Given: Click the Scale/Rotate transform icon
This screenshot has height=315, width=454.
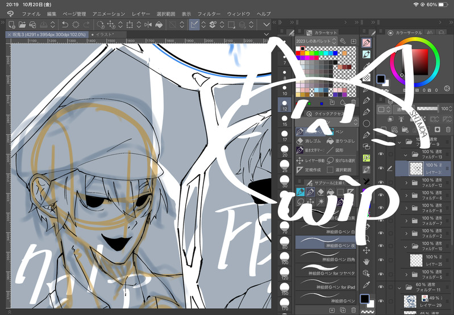Looking at the screenshot, I should [x=130, y=24].
